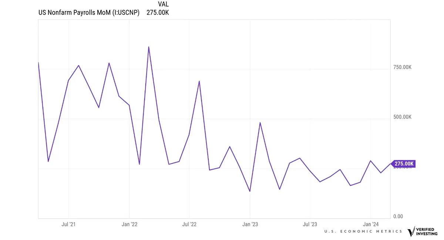Select the Jan '23 x-axis label
The image size is (444, 240).
[250, 224]
